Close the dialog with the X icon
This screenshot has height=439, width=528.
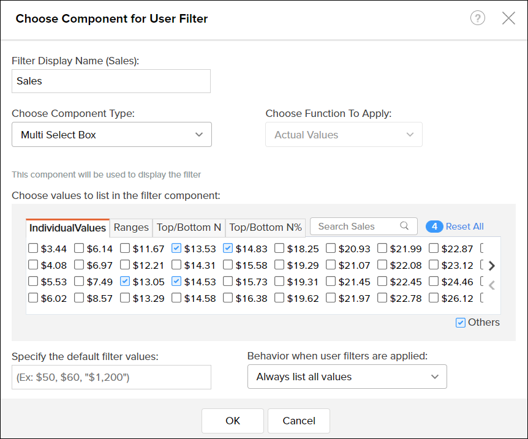[509, 18]
